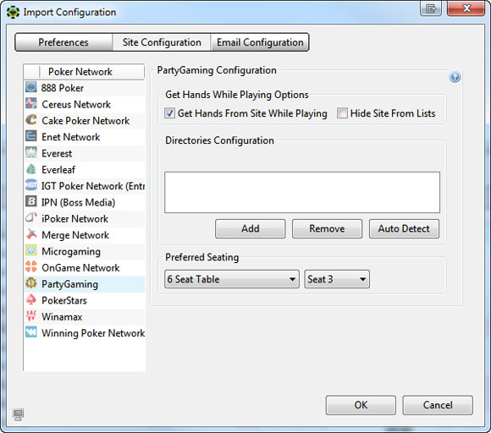
Task: Click the IGT Poker Network icon
Action: [31, 185]
